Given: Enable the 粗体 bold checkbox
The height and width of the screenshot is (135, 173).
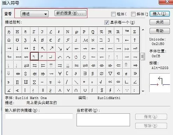Looking at the screenshot, I should point(113,14).
